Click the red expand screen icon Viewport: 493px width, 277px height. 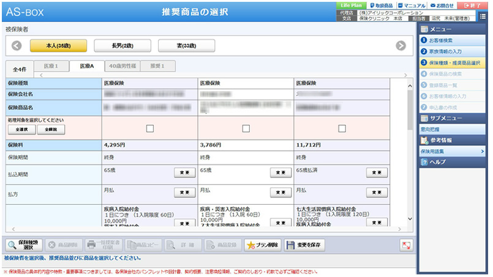point(406,245)
